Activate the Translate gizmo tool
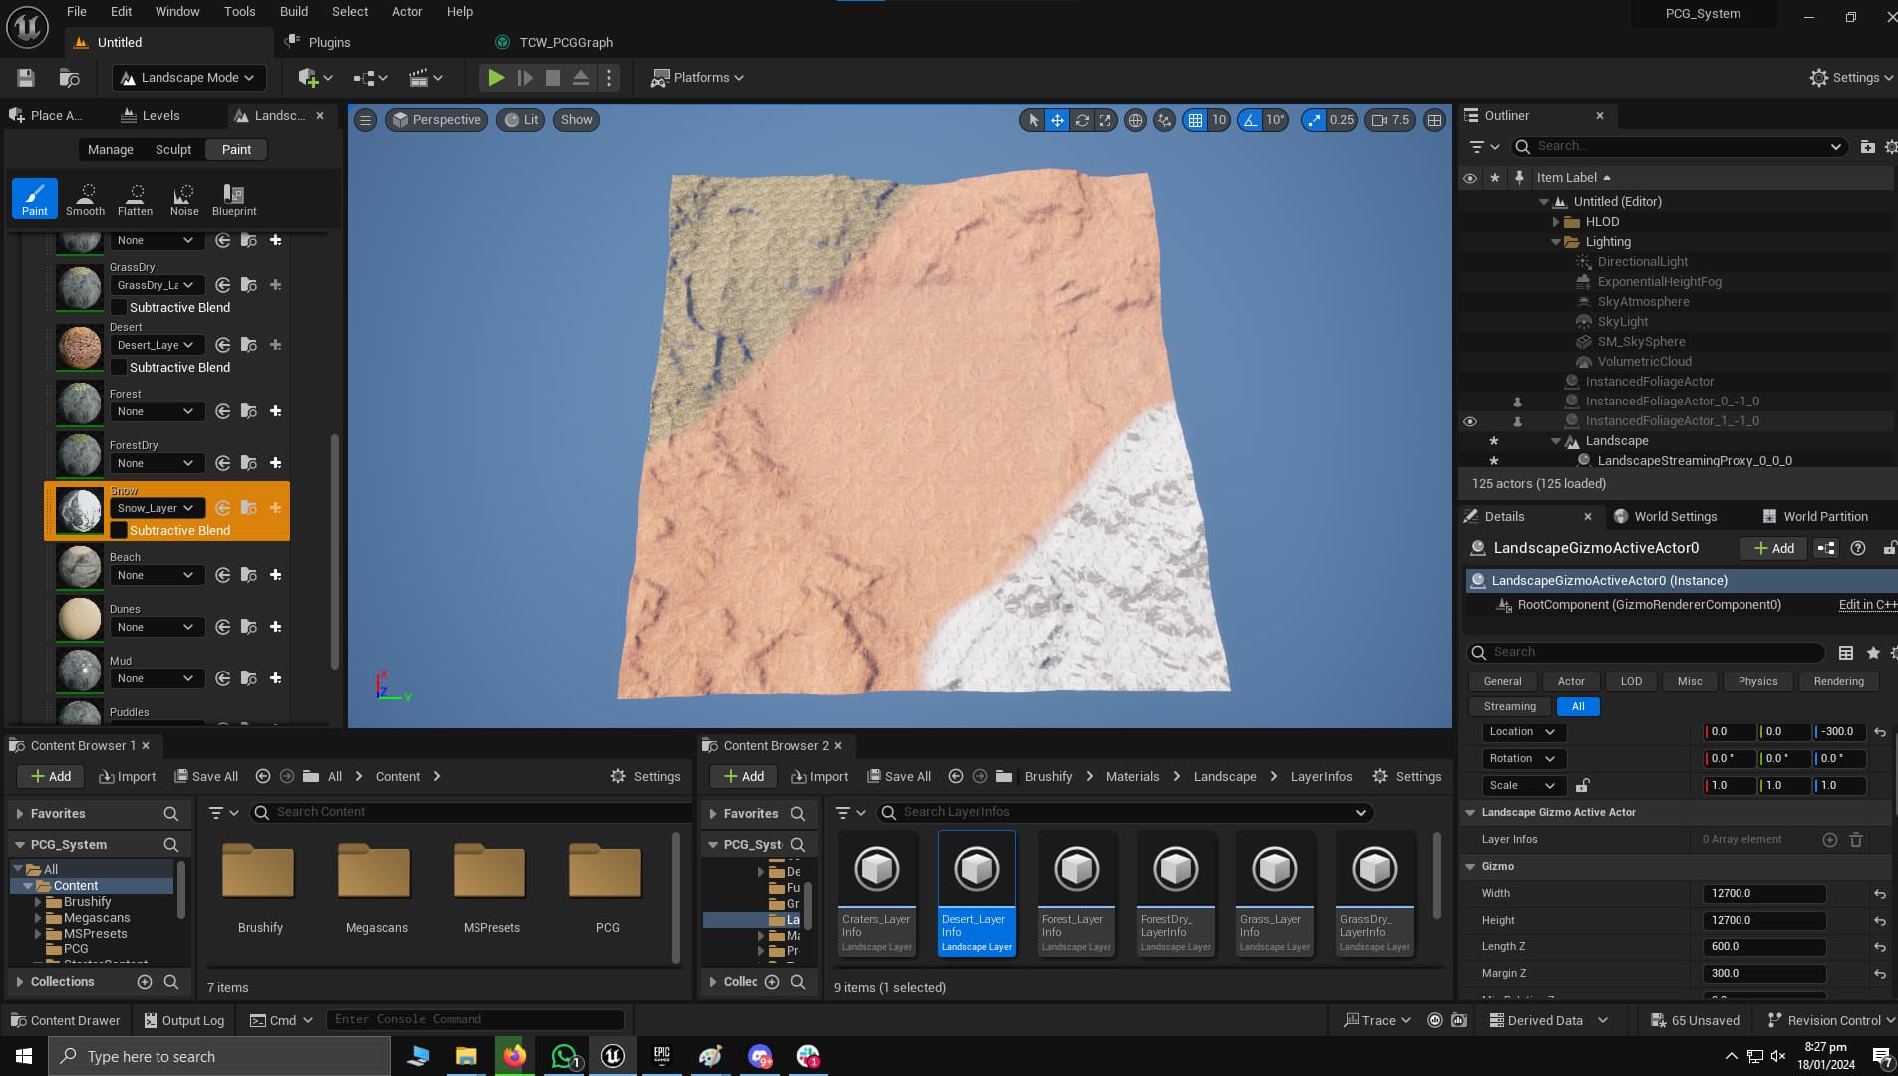Viewport: 1898px width, 1076px height. click(x=1057, y=120)
